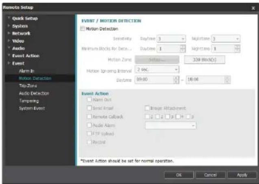Click the Apply button
259x184 pixels.
click(x=242, y=175)
